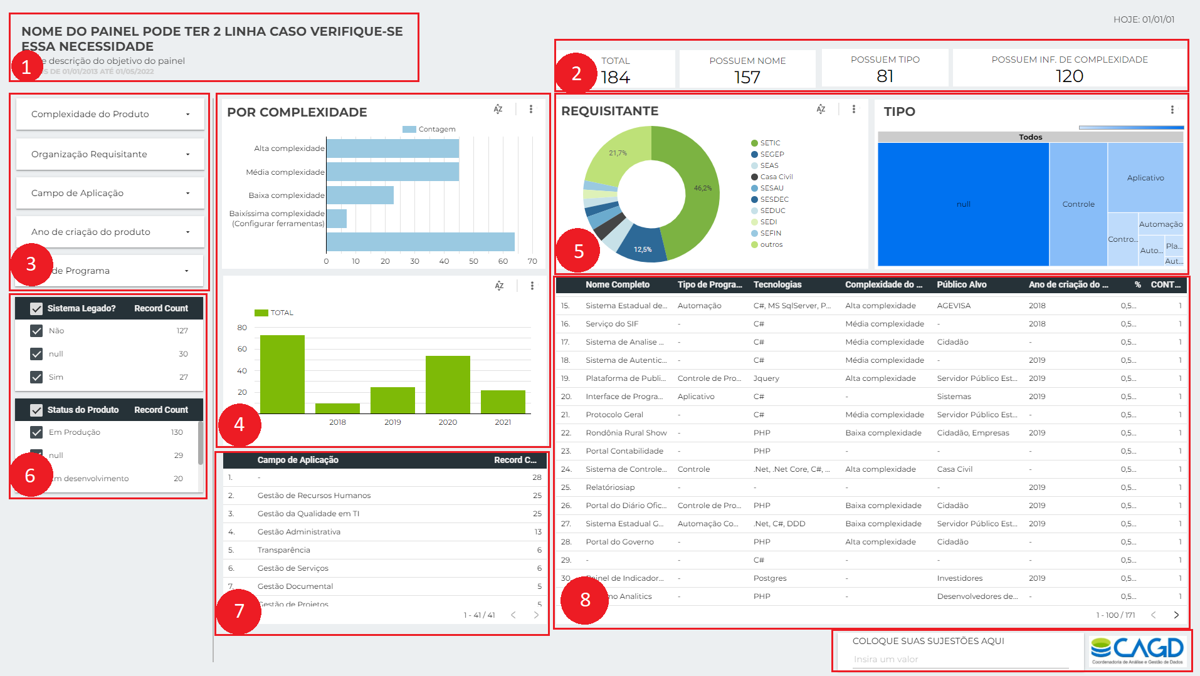Open the Complexidade do Produto dropdown
Viewport: 1200px width, 676px height.
coord(110,114)
